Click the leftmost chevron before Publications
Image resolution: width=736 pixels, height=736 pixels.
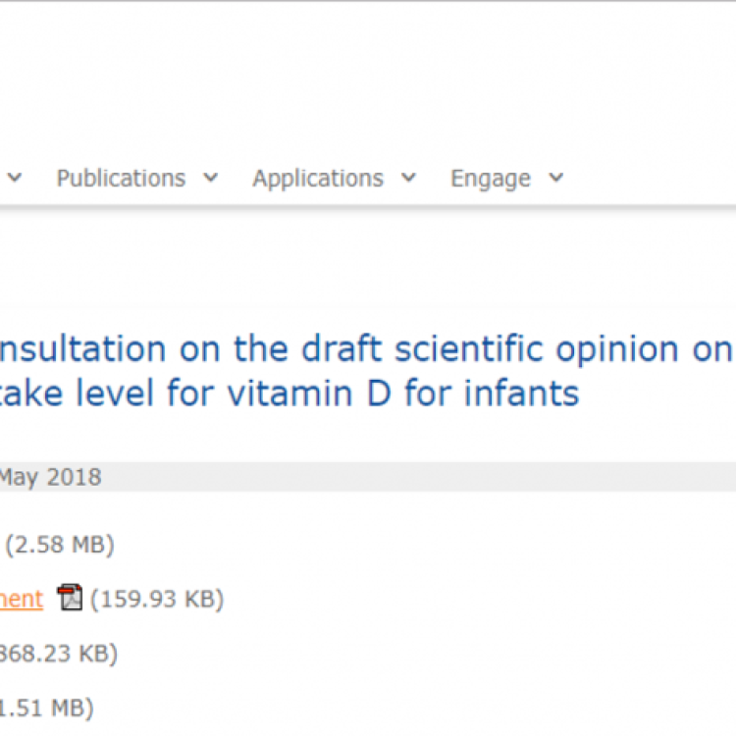(x=15, y=179)
